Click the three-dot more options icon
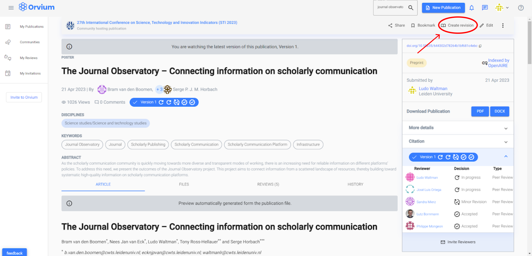532x256 pixels. point(503,26)
